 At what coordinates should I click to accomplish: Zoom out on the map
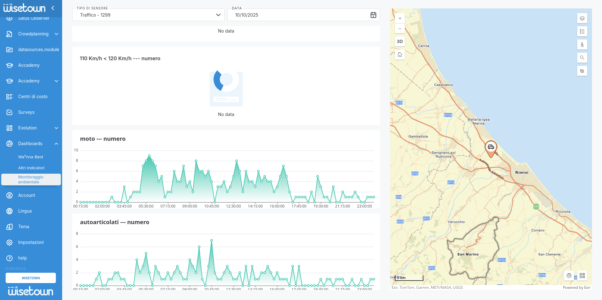400,29
